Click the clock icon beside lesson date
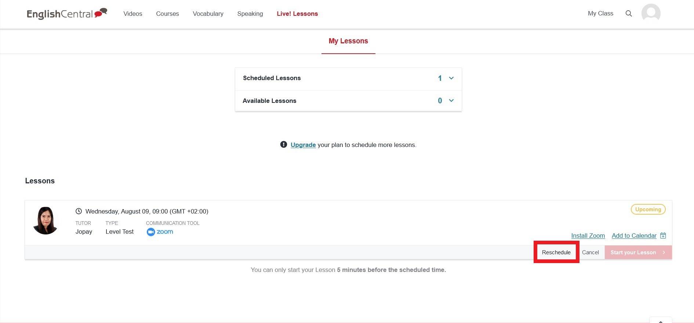The image size is (694, 323). (79, 211)
